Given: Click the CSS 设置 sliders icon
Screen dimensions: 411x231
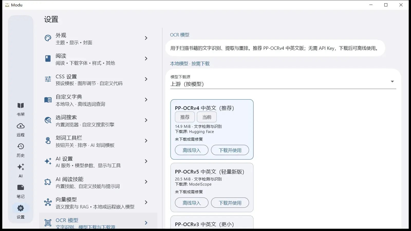Looking at the screenshot, I should pyautogui.click(x=48, y=79).
